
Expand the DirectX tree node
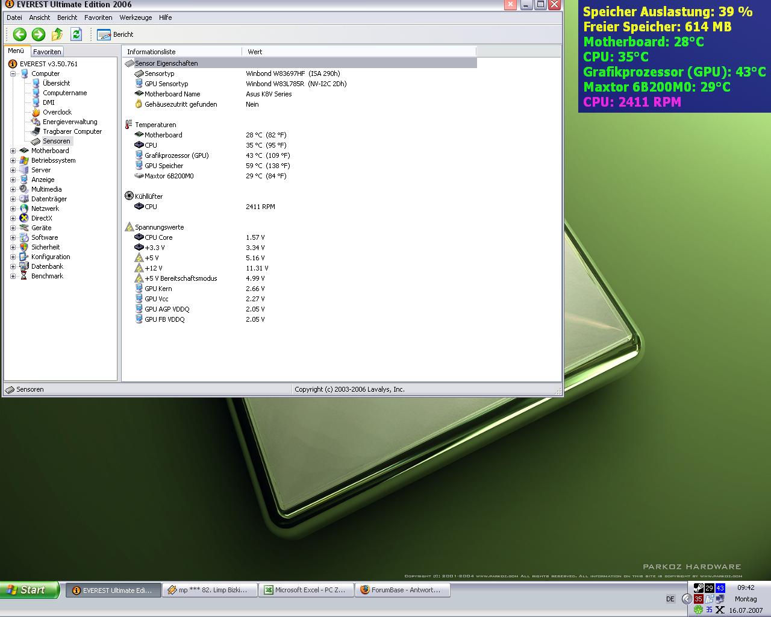13,218
